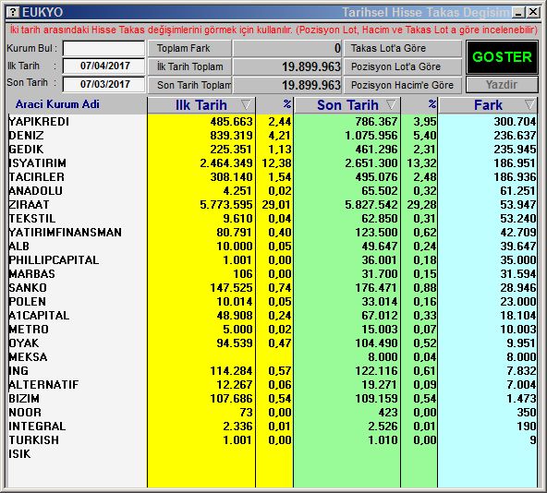547x493 pixels.
Task: Click the Araci Kurum Adi header
Action: pos(57,104)
